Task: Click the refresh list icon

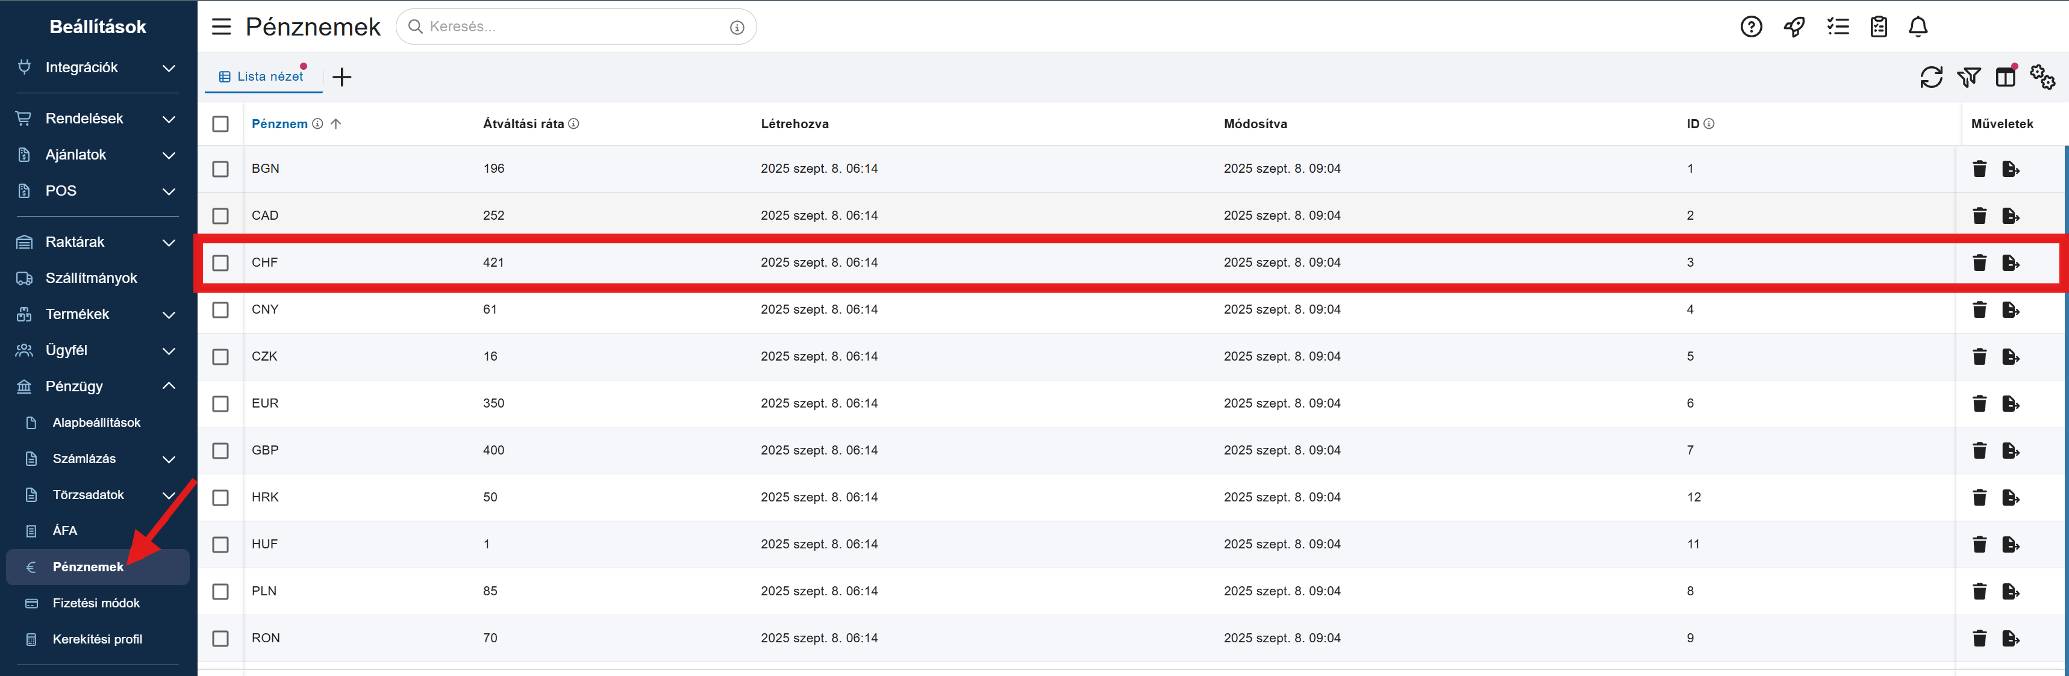Action: coord(1931,77)
